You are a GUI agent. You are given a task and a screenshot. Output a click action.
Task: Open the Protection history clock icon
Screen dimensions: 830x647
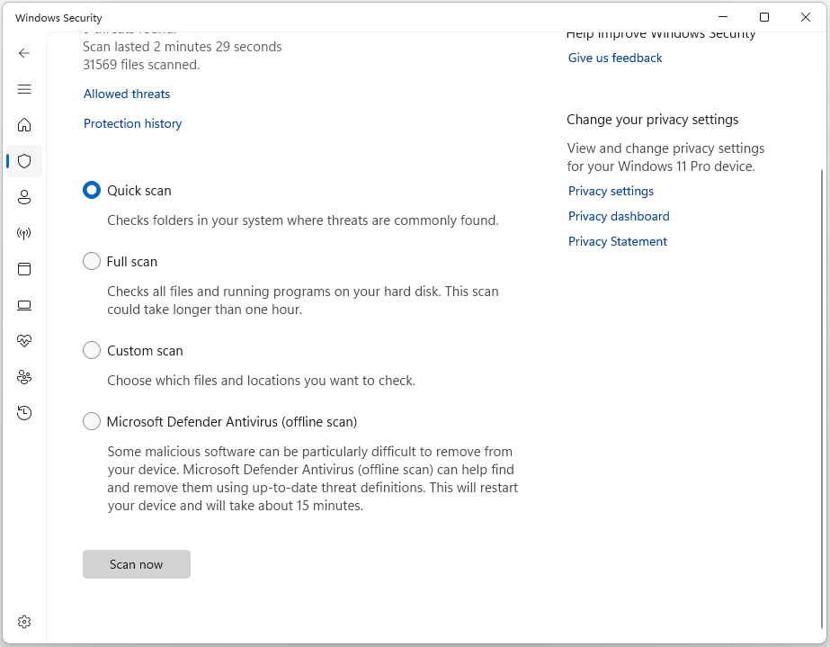(24, 412)
